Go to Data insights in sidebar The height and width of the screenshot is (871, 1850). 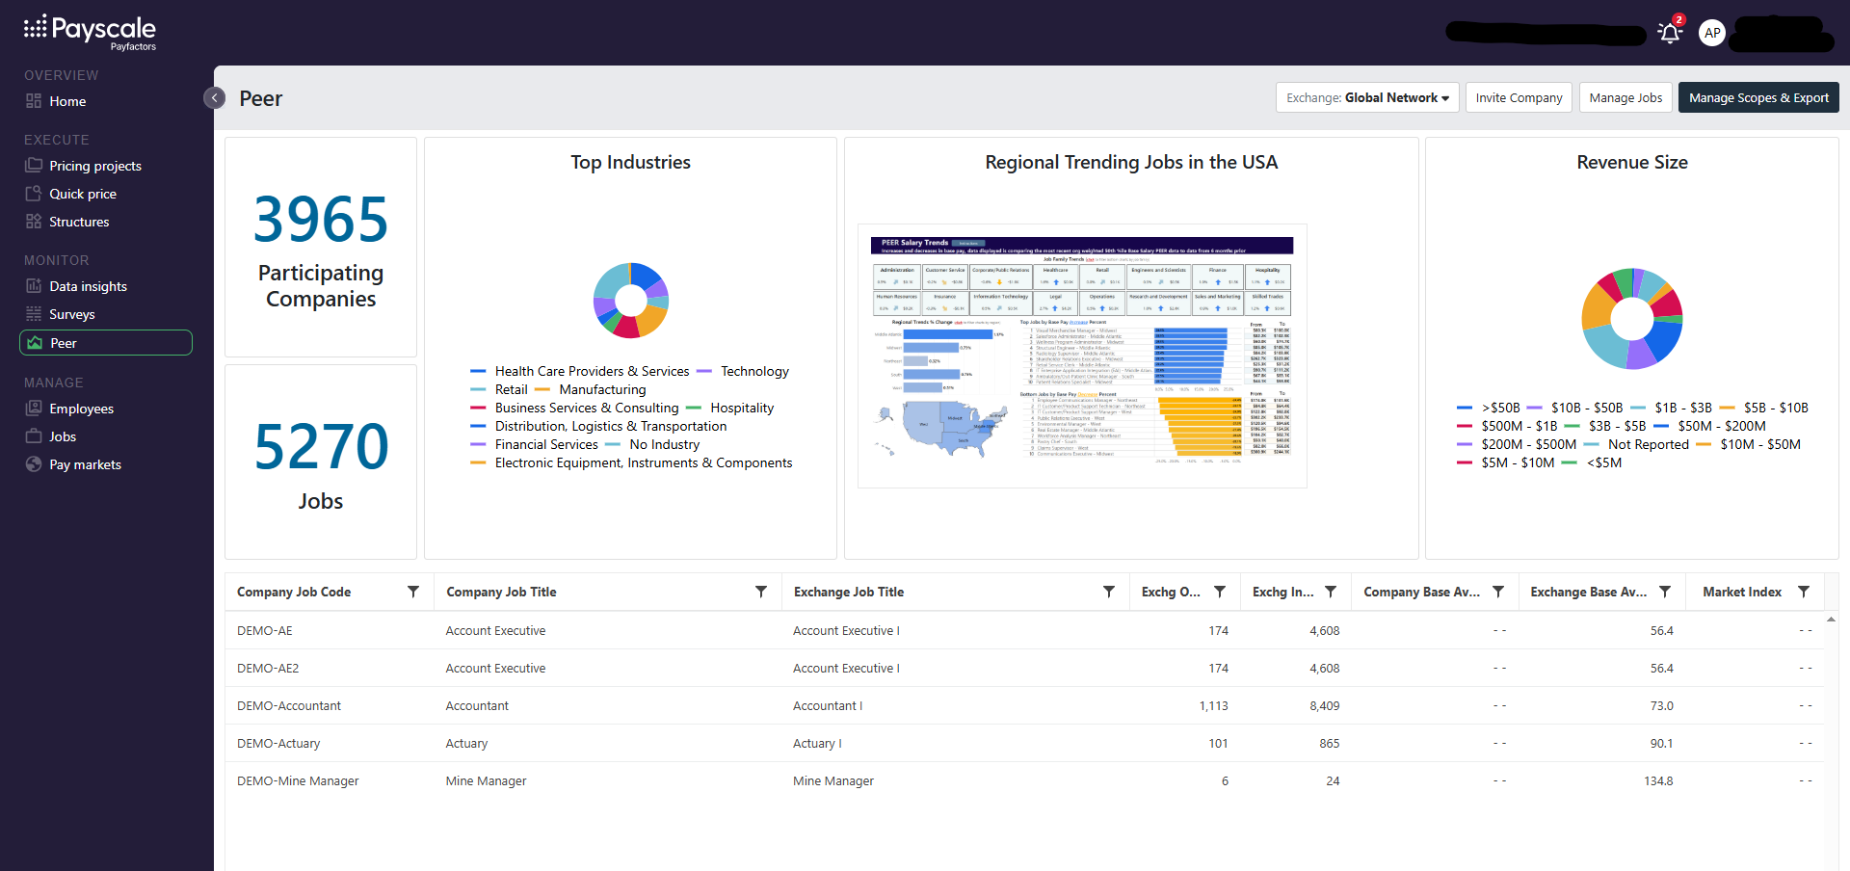tap(88, 286)
